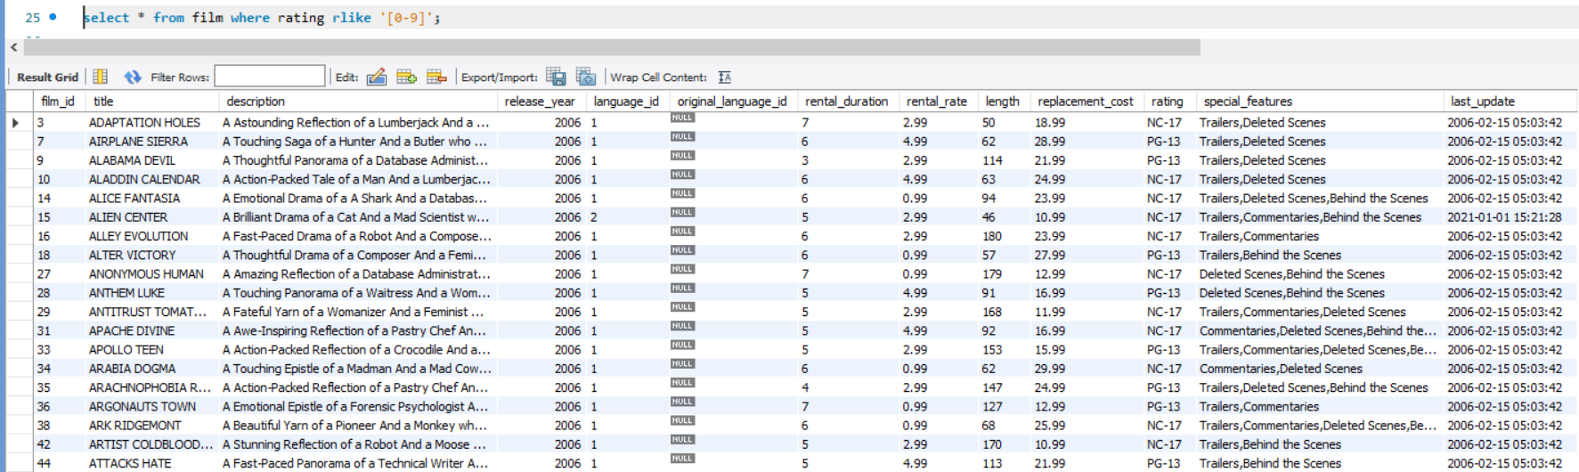Select the ADAPTATION HOLES title cell
The image size is (1579, 472).
tap(152, 123)
